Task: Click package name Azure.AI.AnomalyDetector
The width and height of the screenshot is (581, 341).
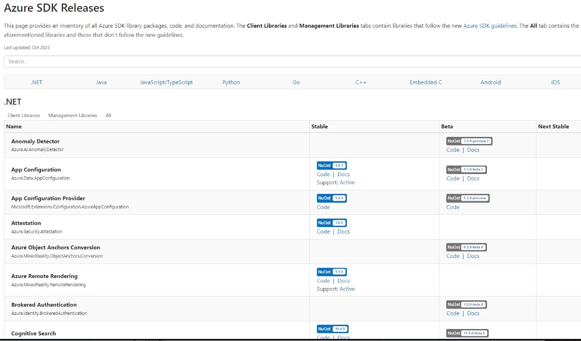Action: click(37, 150)
